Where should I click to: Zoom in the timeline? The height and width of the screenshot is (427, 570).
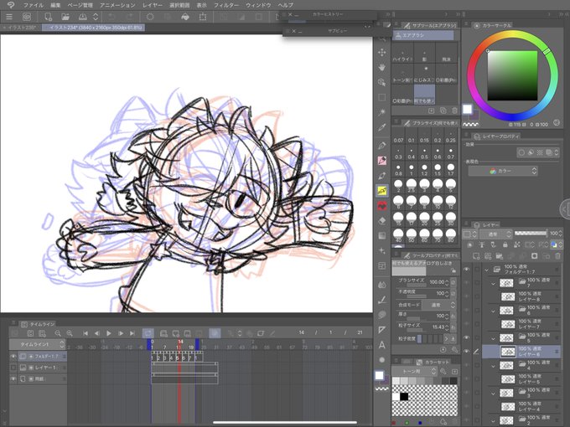point(70,333)
